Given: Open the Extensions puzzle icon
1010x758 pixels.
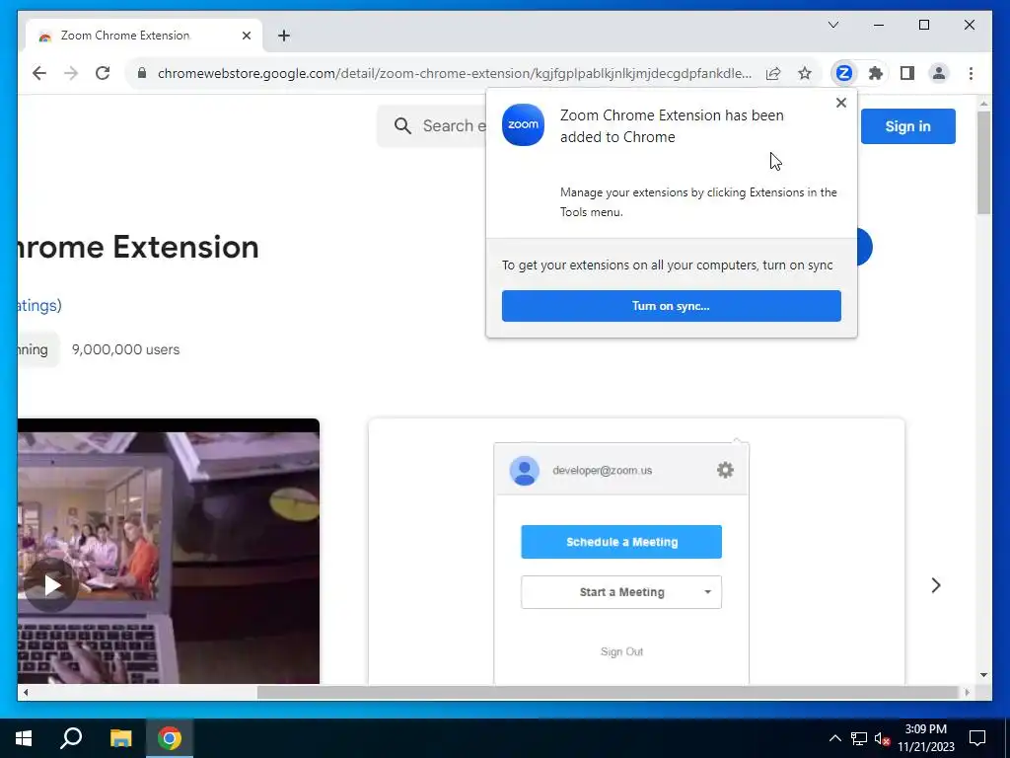Looking at the screenshot, I should click(876, 73).
